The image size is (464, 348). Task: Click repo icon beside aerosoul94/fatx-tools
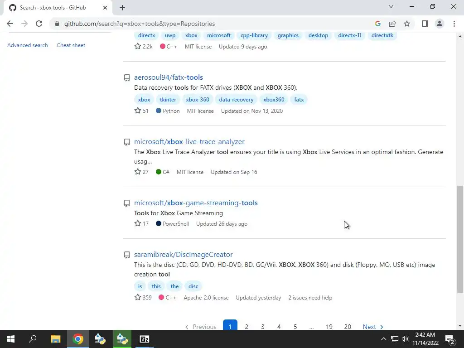[127, 78]
